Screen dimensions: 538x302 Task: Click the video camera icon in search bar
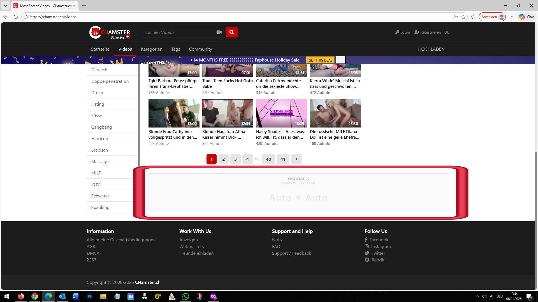(219, 32)
